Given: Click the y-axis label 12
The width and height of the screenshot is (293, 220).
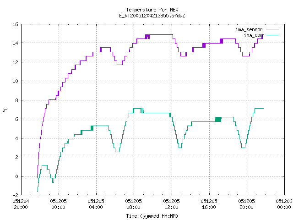Looking at the screenshot, I should coord(15,62).
